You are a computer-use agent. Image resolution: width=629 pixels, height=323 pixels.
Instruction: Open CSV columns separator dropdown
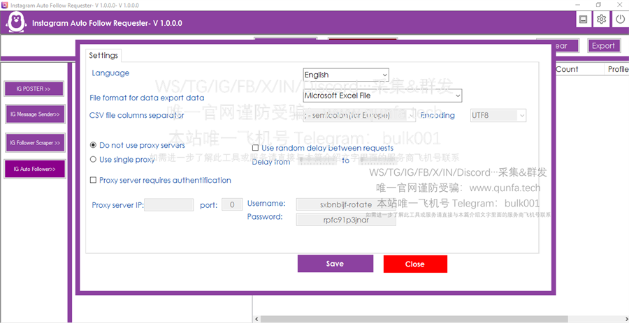[359, 116]
